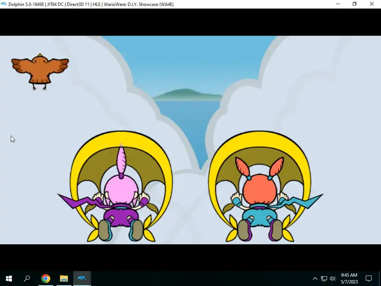Image resolution: width=381 pixels, height=286 pixels.
Task: Click the Dolphin logo in title bar
Action: coord(4,4)
